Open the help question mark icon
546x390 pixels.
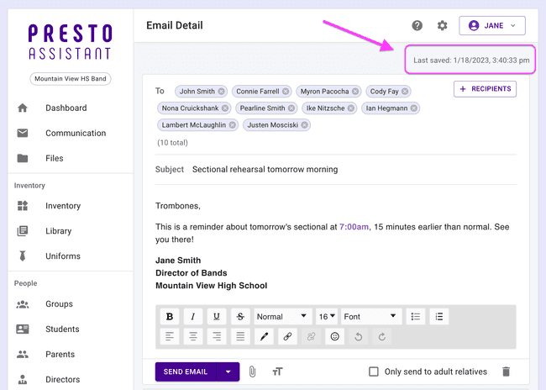417,26
